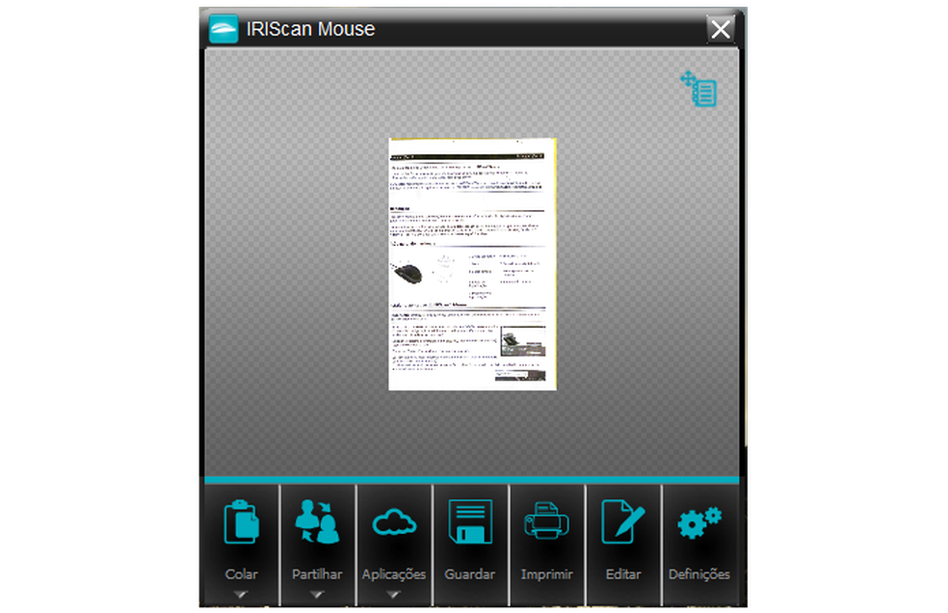Viewport: 948px width, 613px height.
Task: Click the Definições label
Action: (x=699, y=574)
